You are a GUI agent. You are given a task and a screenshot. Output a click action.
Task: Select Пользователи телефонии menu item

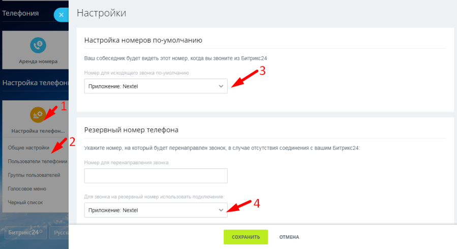pos(38,161)
